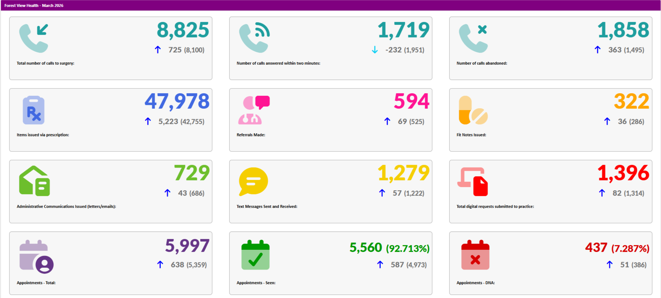Click the down arrow beside -232
The height and width of the screenshot is (298, 661).
click(x=375, y=50)
